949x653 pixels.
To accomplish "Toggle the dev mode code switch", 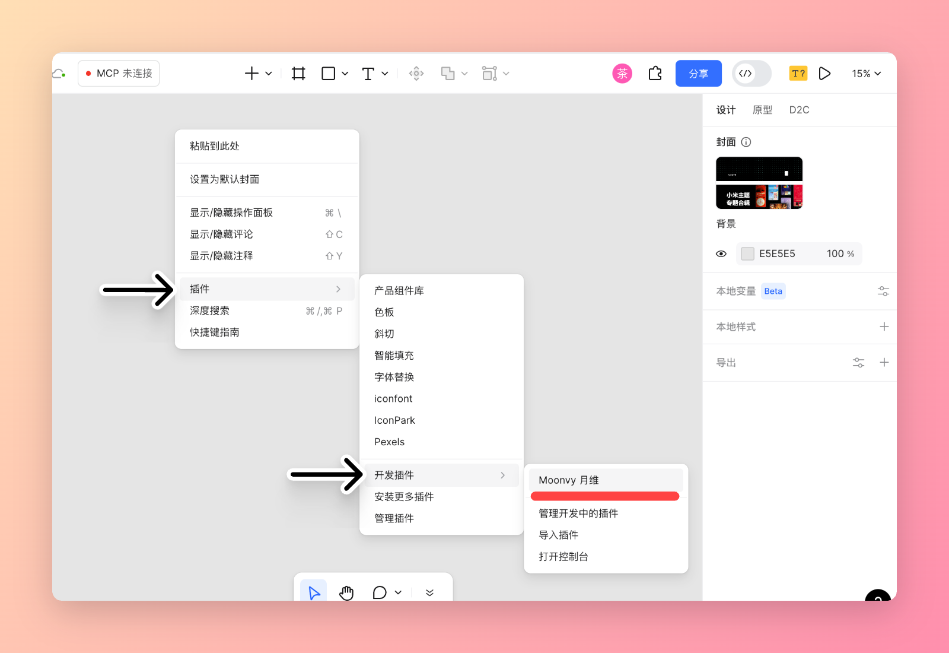I will [x=751, y=74].
